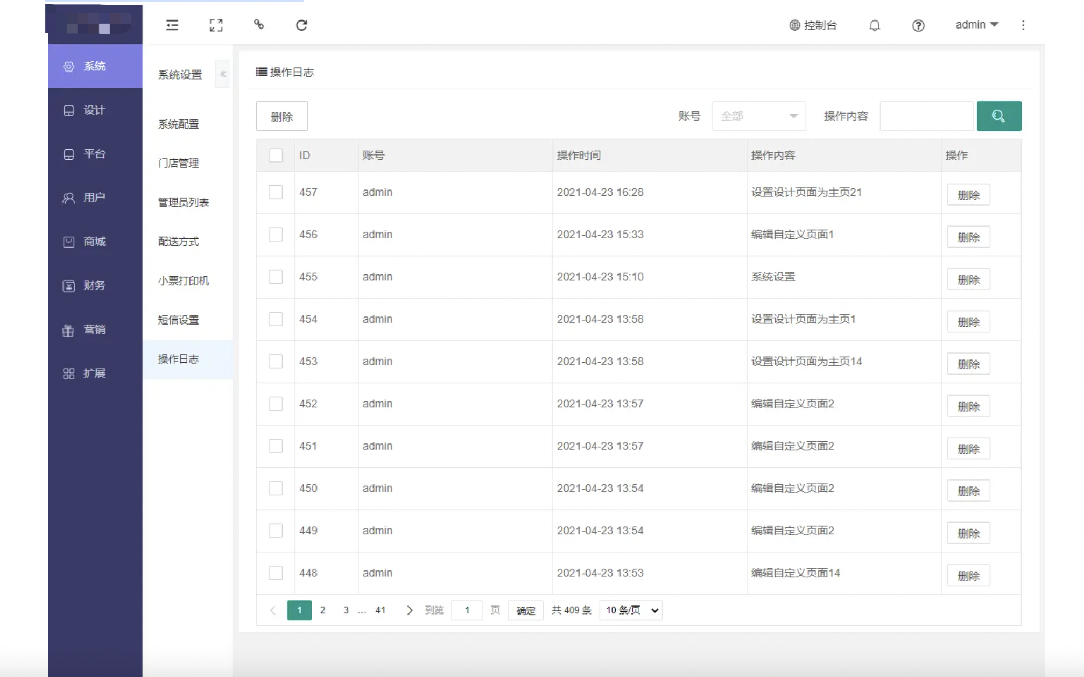This screenshot has height=677, width=1084.
Task: Open 短信设置 submenu item
Action: [x=187, y=320]
